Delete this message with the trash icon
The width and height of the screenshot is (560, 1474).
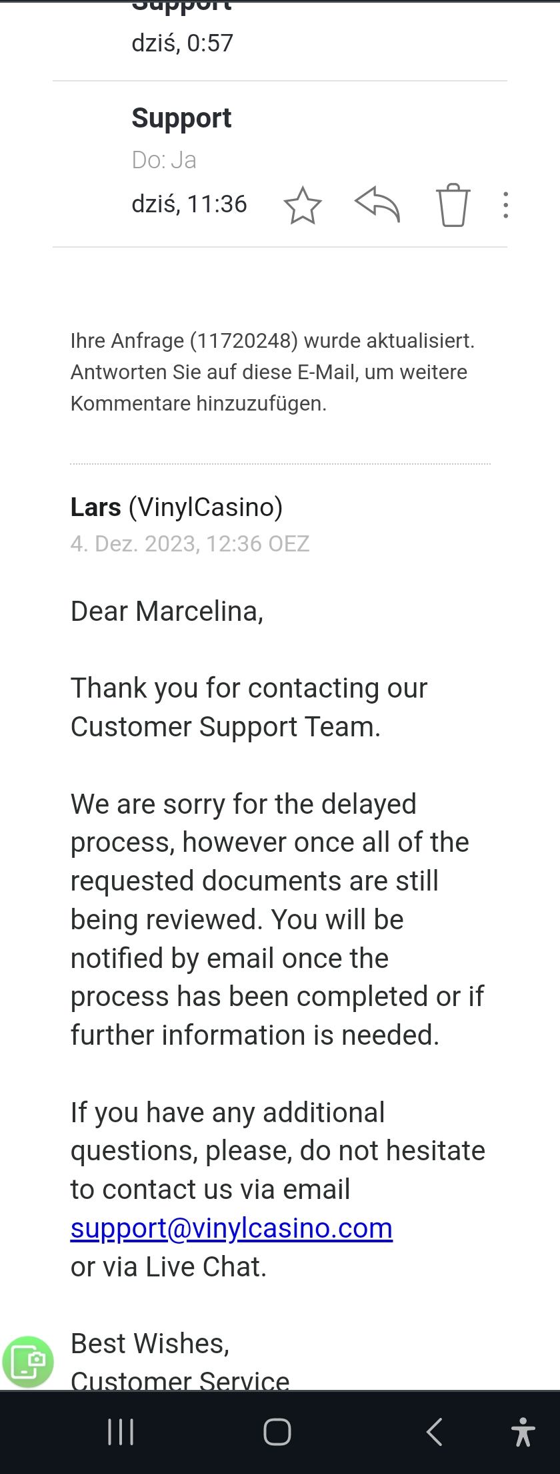coord(453,205)
